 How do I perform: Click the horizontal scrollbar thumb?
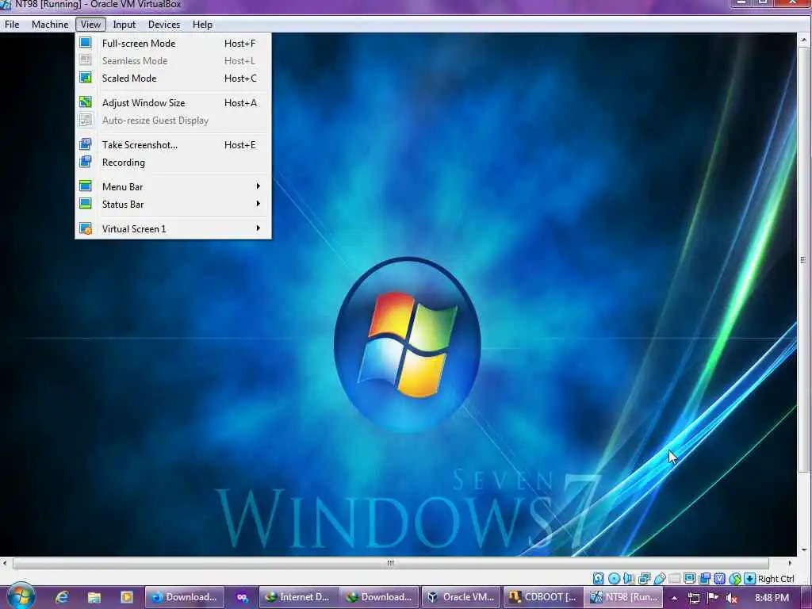pos(391,563)
